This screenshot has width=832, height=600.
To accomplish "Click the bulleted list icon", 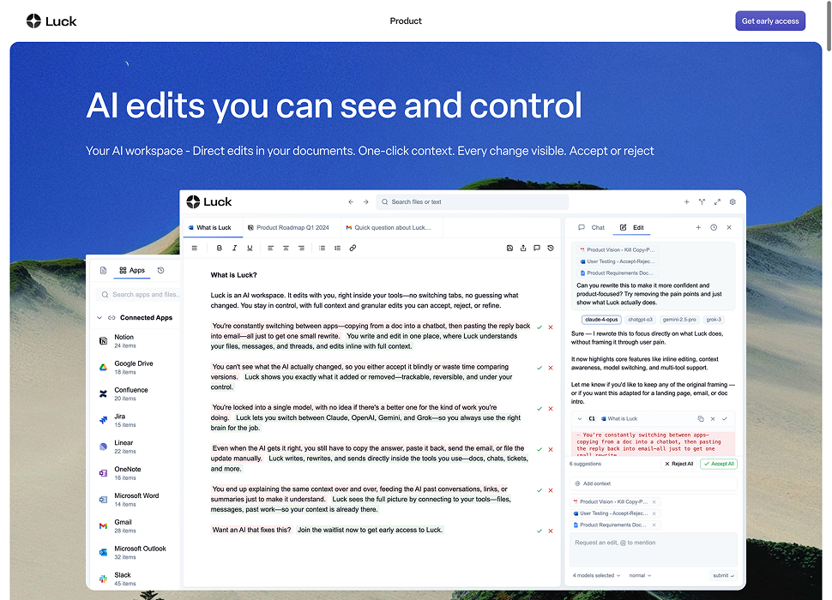I will (323, 248).
